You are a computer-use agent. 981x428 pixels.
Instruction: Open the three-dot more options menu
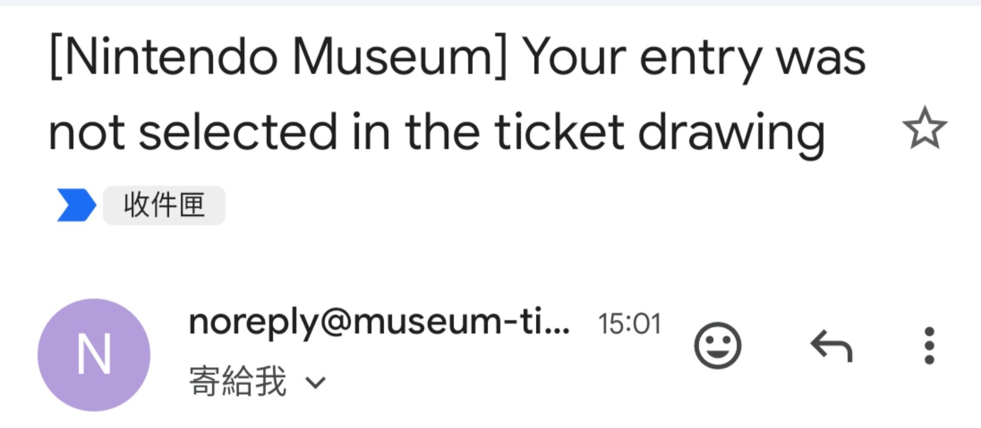929,346
